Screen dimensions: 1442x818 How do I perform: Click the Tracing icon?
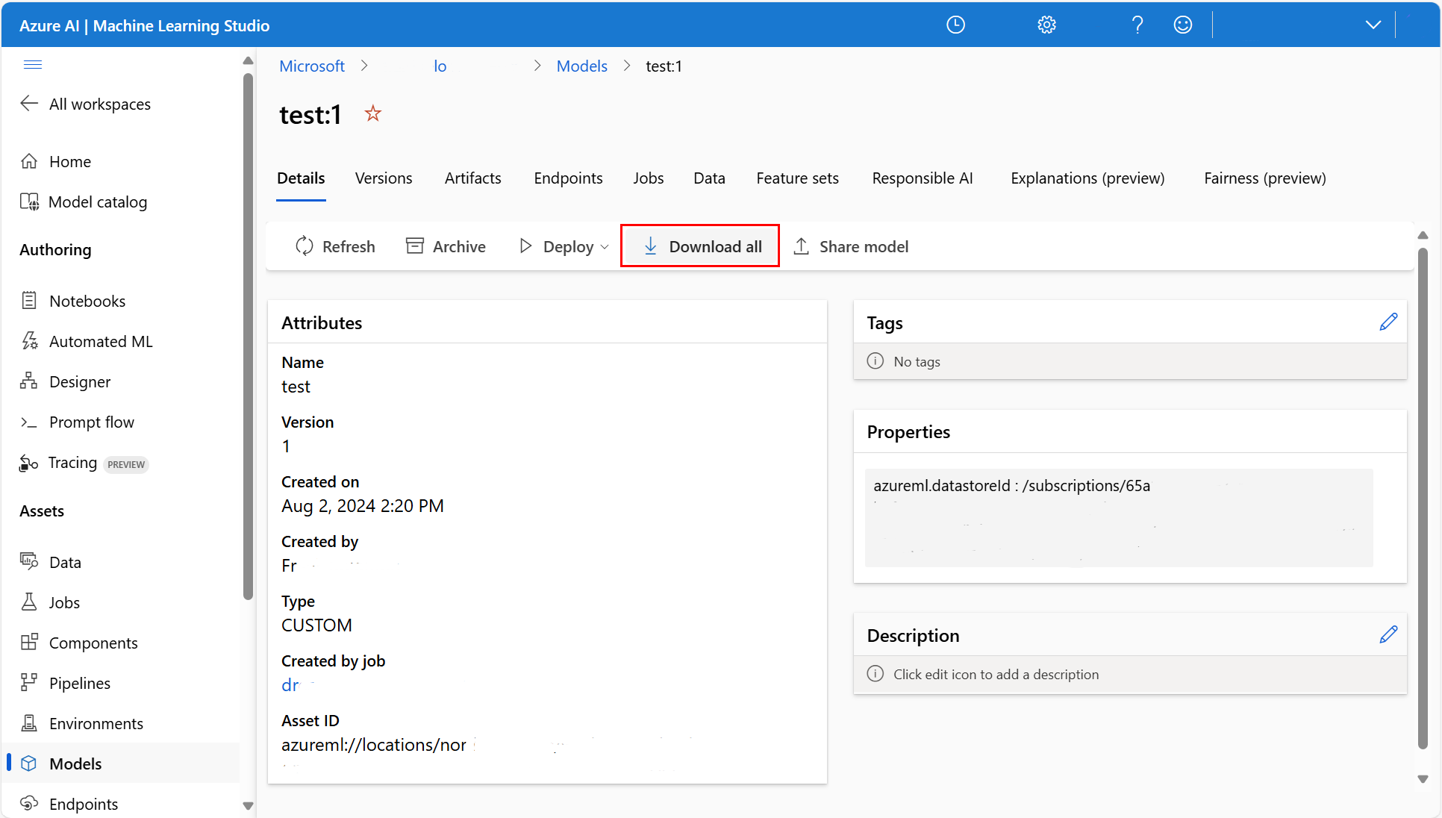point(29,463)
